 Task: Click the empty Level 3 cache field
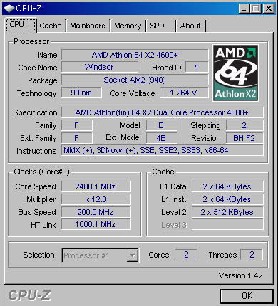point(227,224)
